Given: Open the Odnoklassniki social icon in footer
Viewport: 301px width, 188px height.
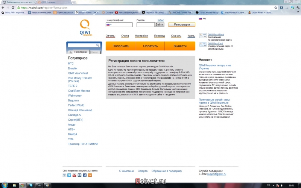Looking at the screenshot, I should (x=90, y=175).
